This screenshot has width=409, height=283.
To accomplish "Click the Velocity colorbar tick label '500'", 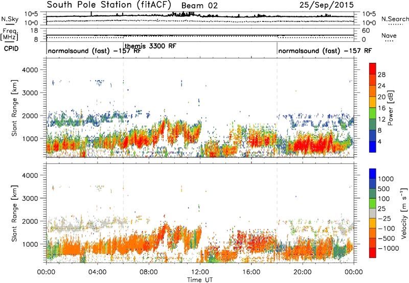I will click(x=384, y=188).
